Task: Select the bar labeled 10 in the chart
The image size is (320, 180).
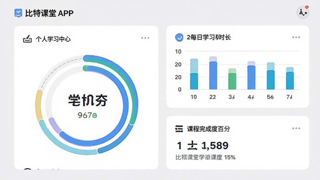Action: [194, 74]
